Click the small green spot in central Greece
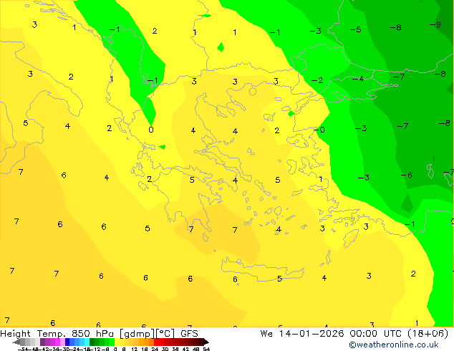 pyautogui.click(x=163, y=147)
